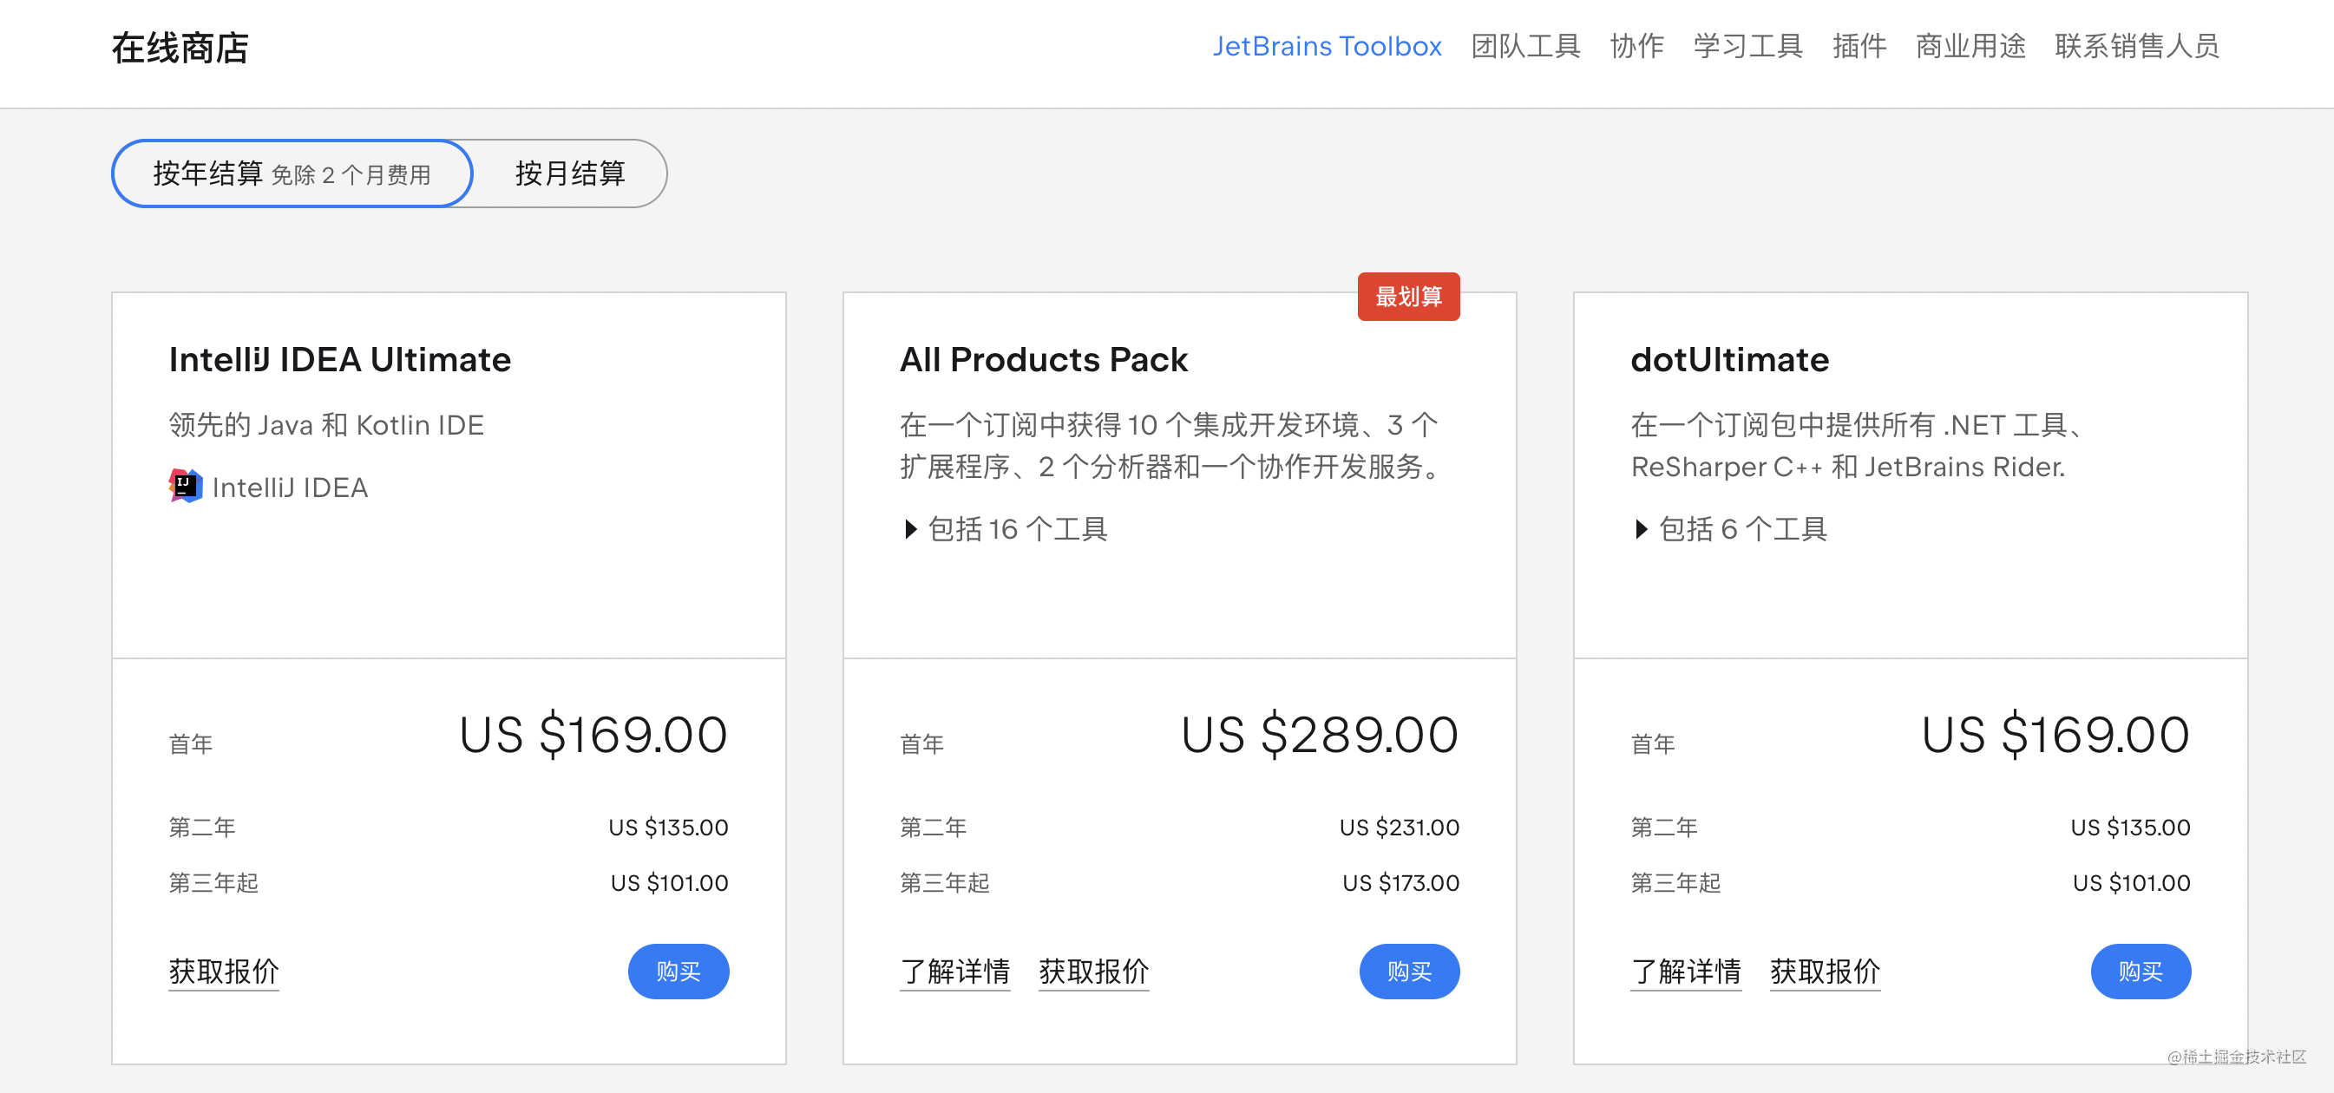
Task: Open JetBrains Toolbox nav tab
Action: click(x=1327, y=46)
